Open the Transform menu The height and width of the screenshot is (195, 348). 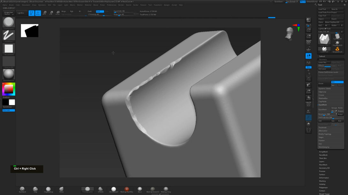coord(158,5)
